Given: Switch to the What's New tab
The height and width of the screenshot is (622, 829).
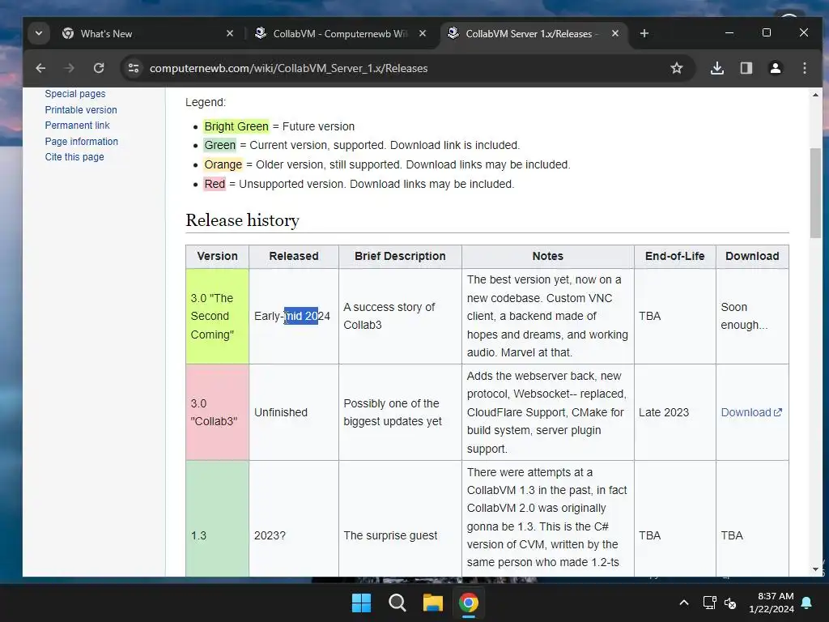Looking at the screenshot, I should tap(148, 34).
